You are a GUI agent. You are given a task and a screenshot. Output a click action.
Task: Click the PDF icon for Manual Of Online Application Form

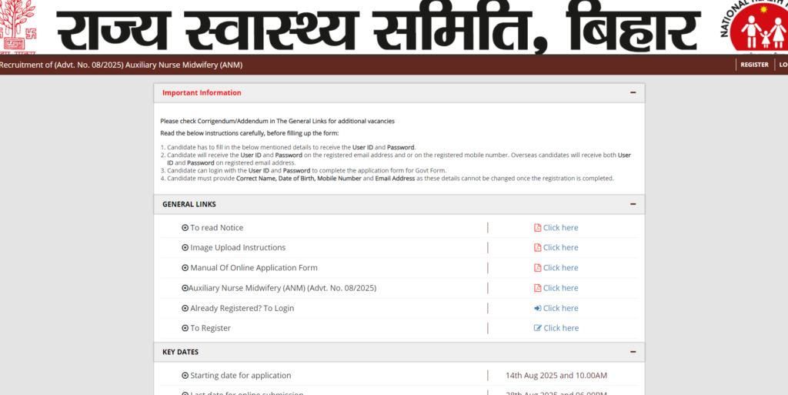click(x=537, y=268)
